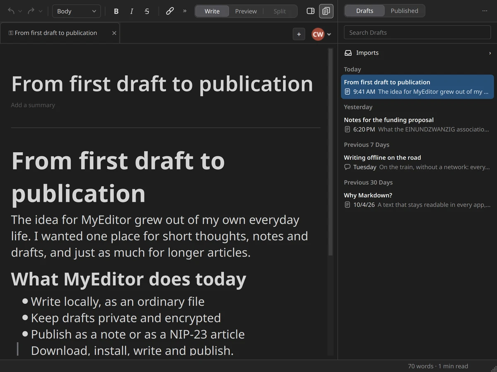Click article icon beside 9:41 AM
Viewport: 497px width, 372px height.
pos(347,92)
